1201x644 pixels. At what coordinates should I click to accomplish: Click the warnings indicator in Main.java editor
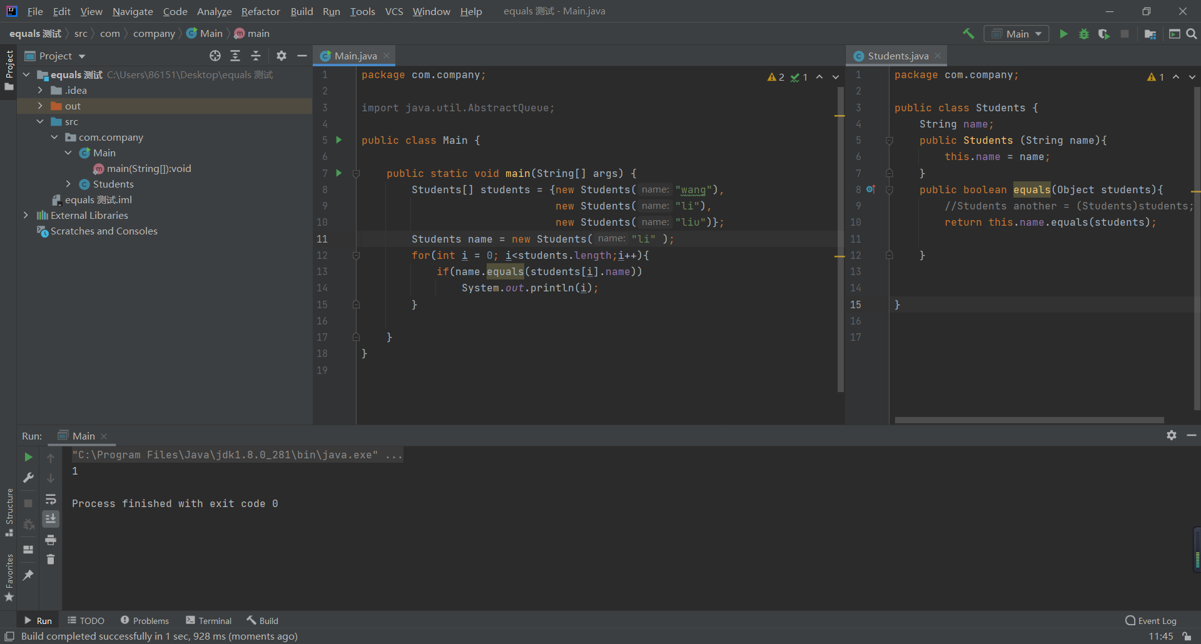click(776, 77)
